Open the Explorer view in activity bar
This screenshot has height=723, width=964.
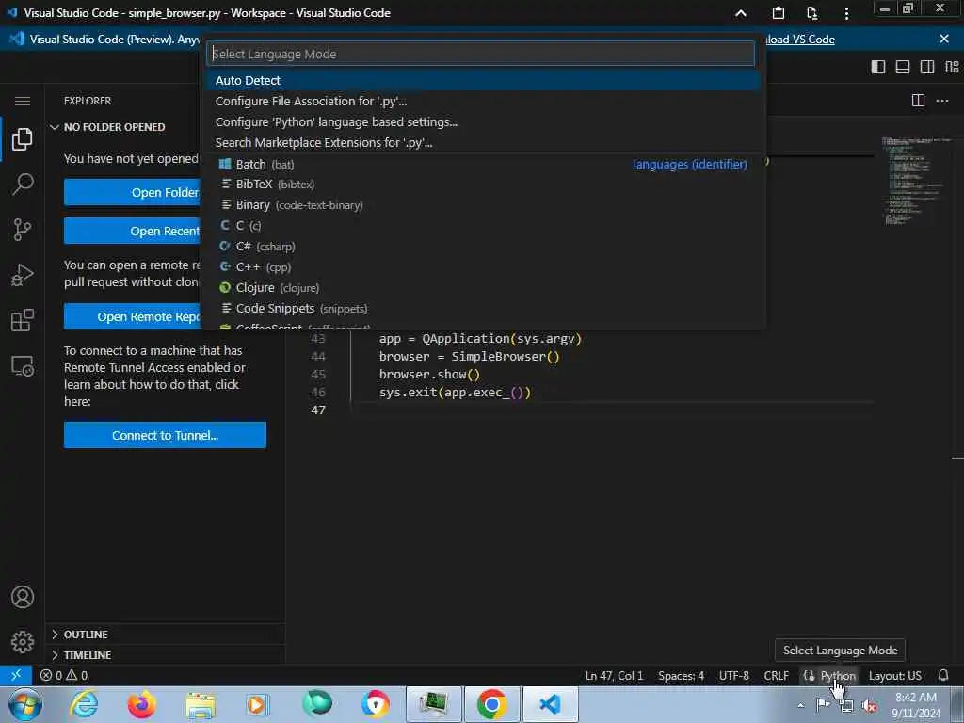click(x=23, y=139)
